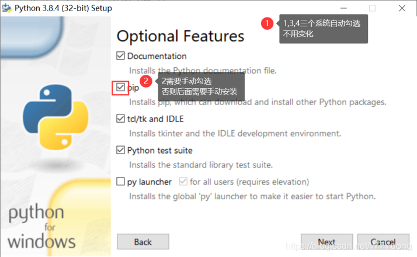Proceed with the Next button
417x257 pixels.
click(x=327, y=242)
